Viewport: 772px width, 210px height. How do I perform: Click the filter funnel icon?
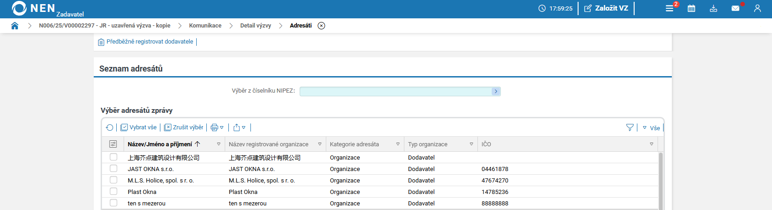630,127
